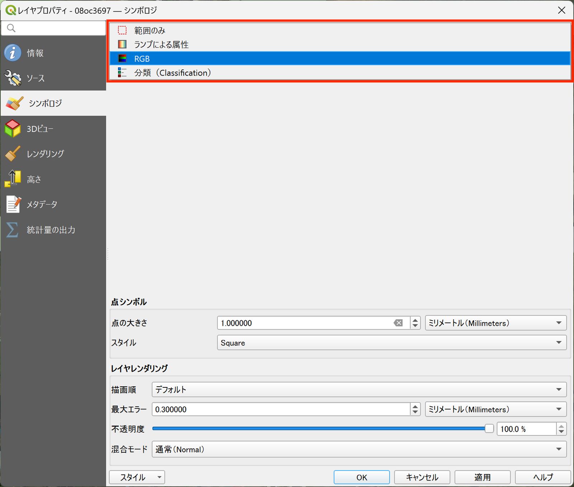The image size is (574, 487).
Task: Click the 最大エラー stepper arrows
Action: (x=415, y=409)
